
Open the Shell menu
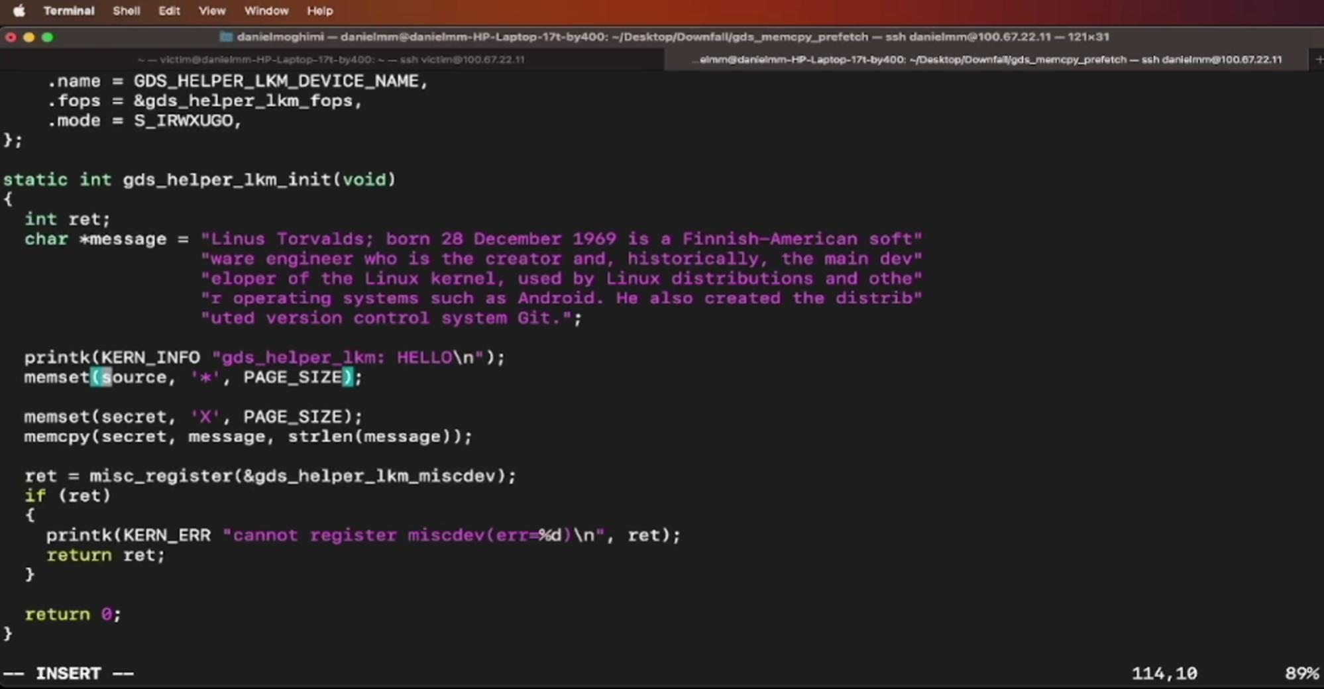tap(126, 11)
